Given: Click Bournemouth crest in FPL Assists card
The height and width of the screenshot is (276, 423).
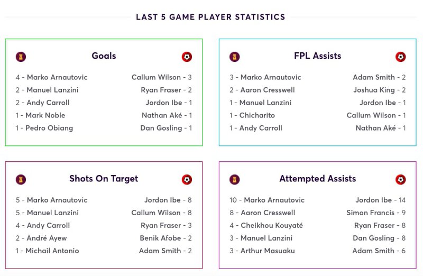Looking at the screenshot, I should point(401,57).
